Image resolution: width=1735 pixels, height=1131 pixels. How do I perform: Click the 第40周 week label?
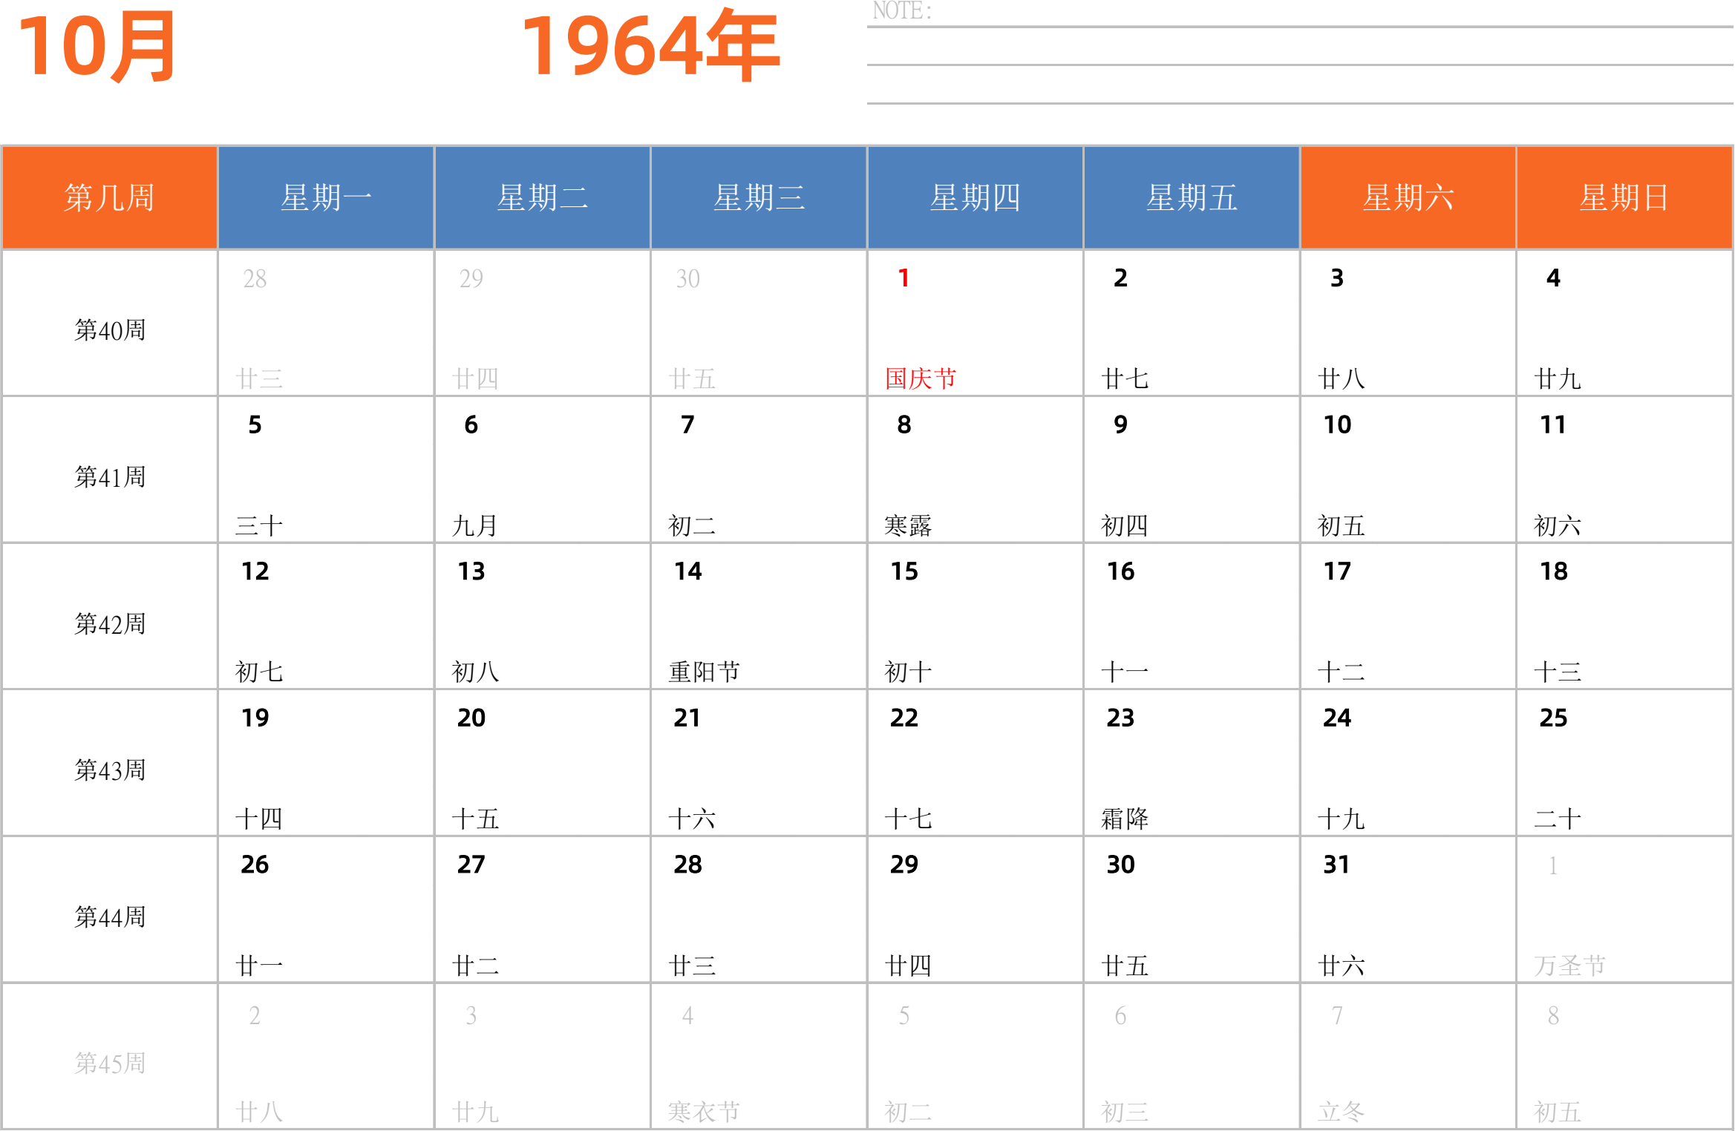point(110,330)
